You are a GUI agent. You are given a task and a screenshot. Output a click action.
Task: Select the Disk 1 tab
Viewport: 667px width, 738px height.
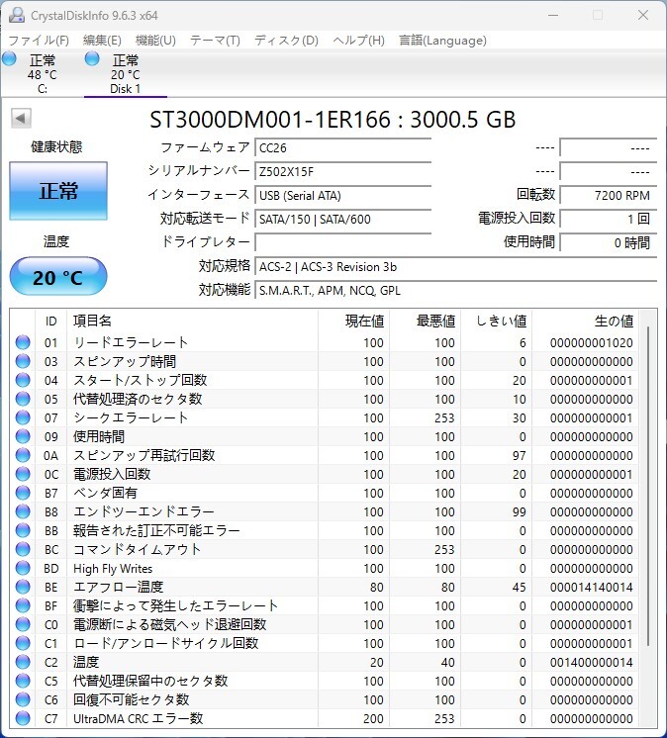coord(126,74)
